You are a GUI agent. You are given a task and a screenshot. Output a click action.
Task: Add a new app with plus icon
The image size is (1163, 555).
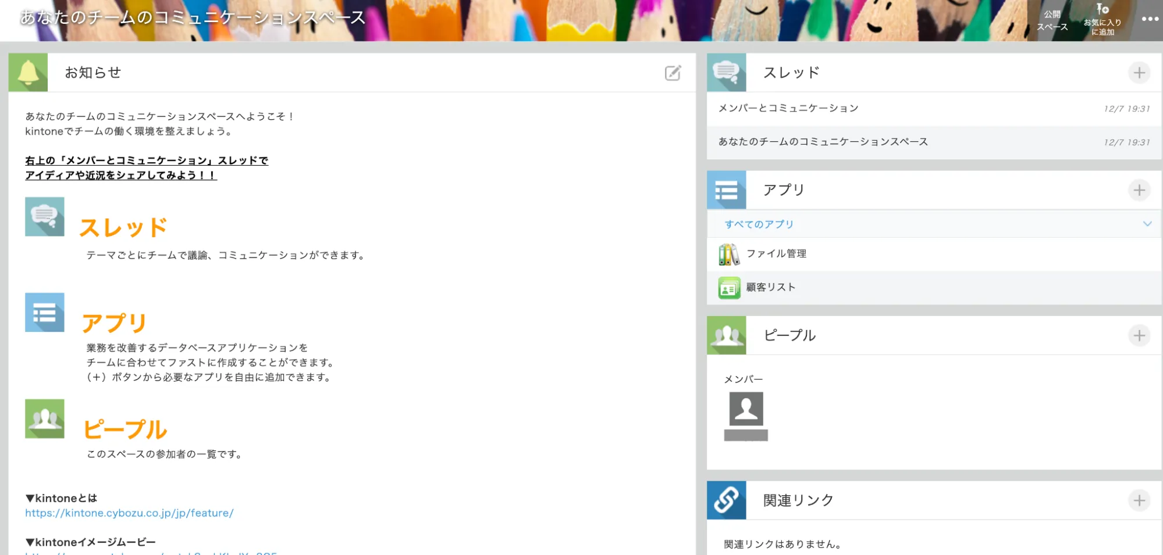tap(1139, 190)
